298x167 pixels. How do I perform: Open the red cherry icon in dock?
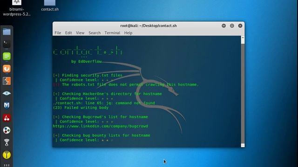point(7,118)
